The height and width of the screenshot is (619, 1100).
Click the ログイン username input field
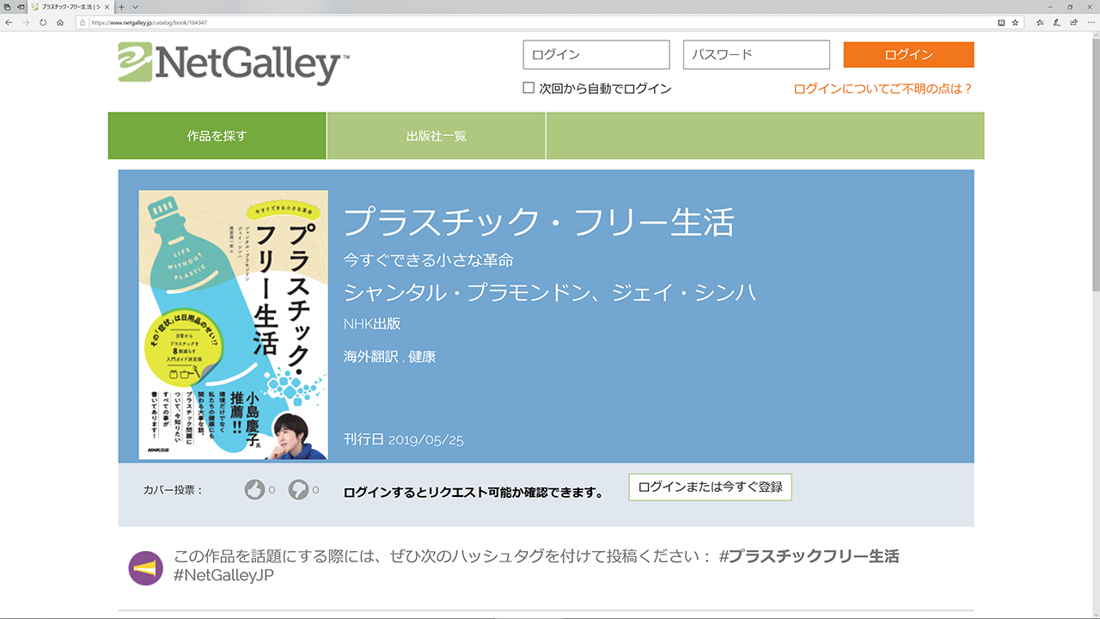point(596,54)
